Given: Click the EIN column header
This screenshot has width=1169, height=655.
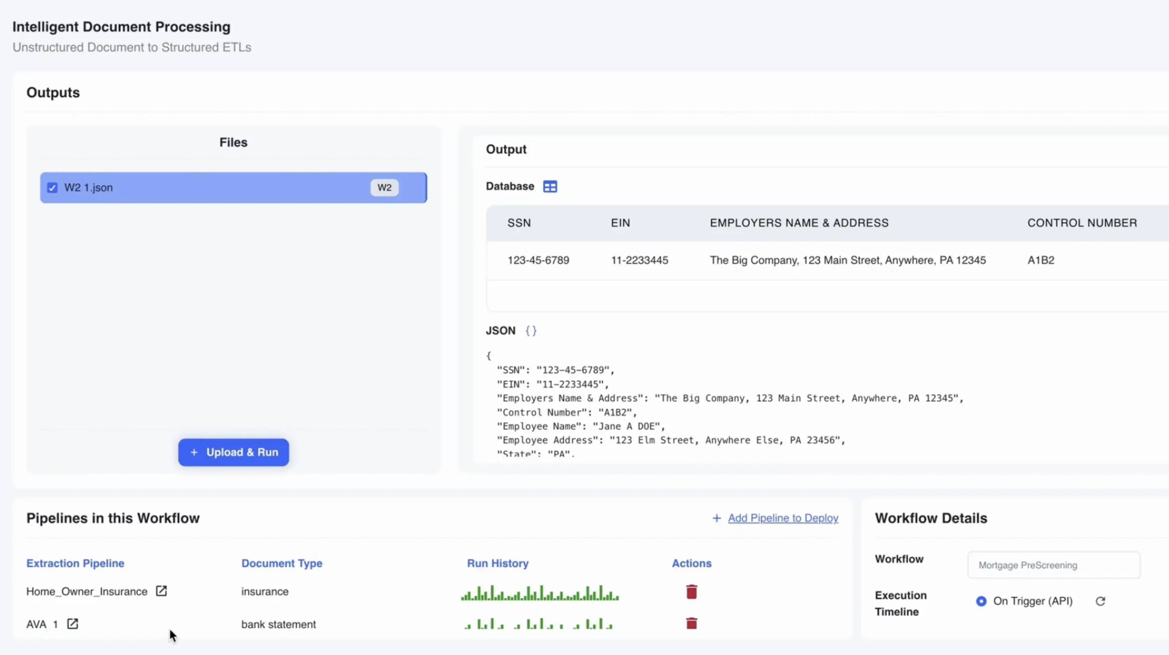Looking at the screenshot, I should click(620, 223).
